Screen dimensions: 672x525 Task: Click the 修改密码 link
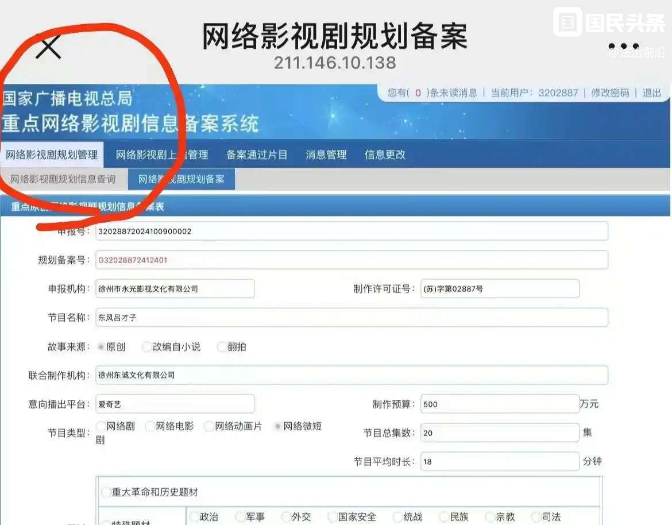[610, 93]
